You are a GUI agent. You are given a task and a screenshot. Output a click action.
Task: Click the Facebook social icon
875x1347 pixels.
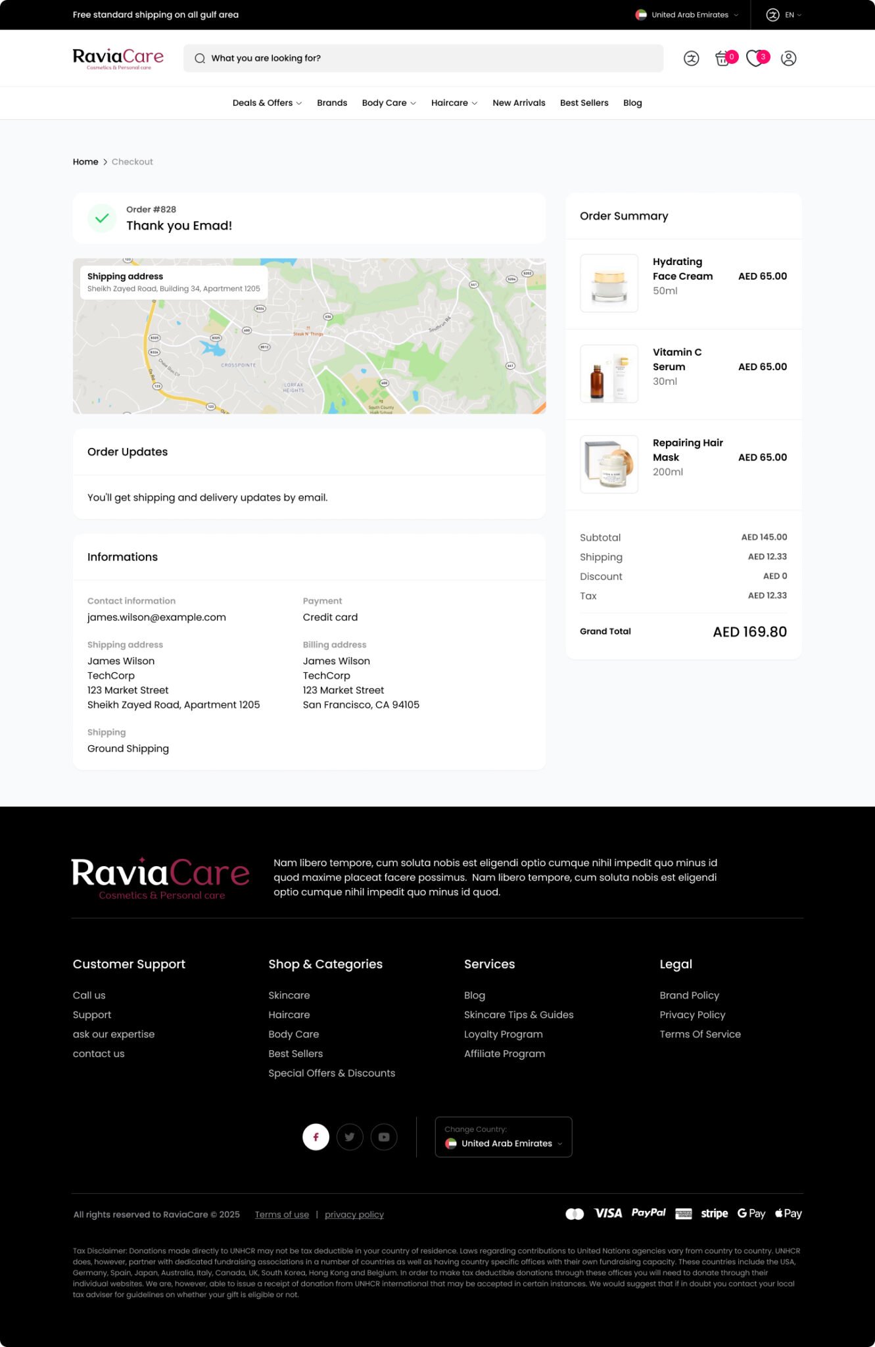pos(316,1137)
